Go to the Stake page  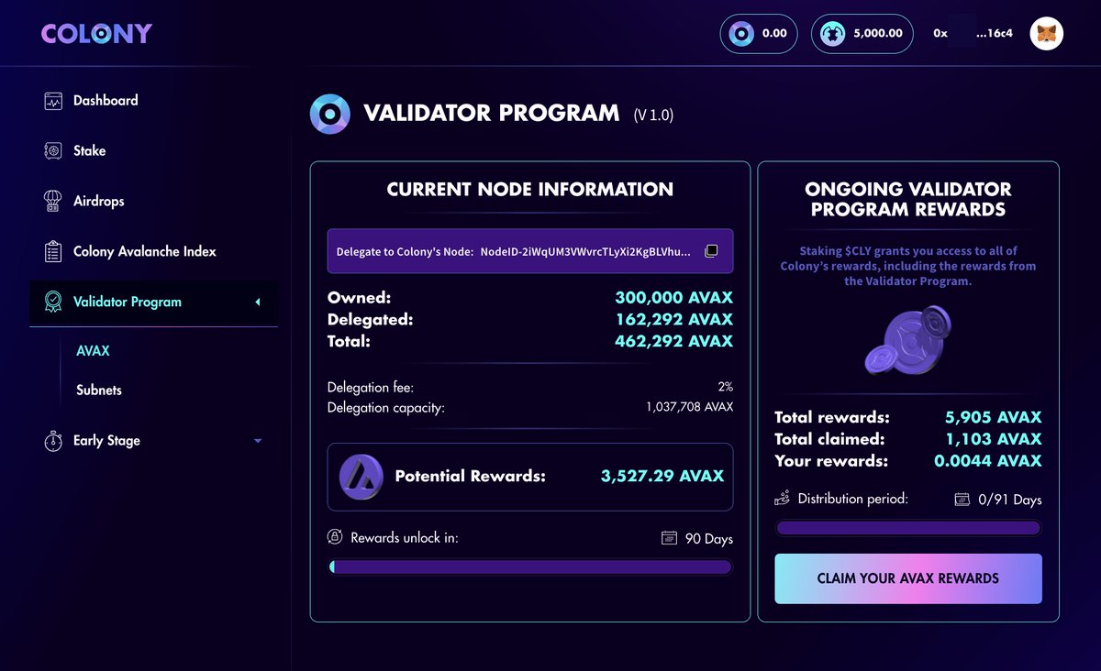pos(89,150)
